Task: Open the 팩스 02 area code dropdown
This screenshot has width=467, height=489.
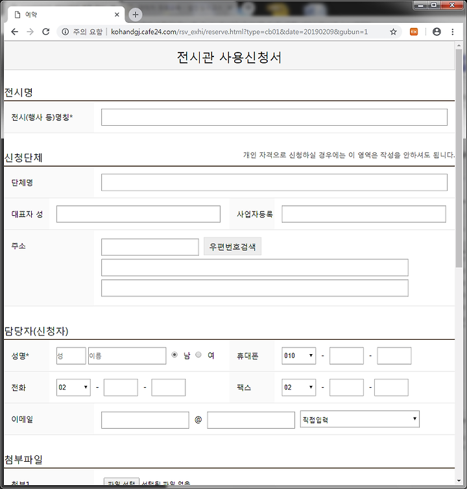Action: [299, 388]
